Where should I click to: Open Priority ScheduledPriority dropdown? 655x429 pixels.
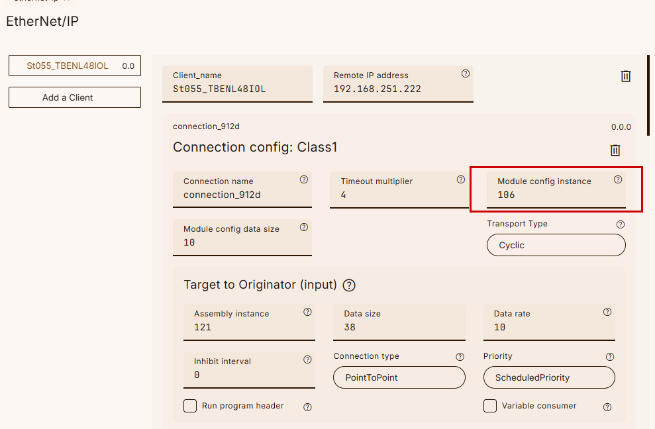[548, 377]
